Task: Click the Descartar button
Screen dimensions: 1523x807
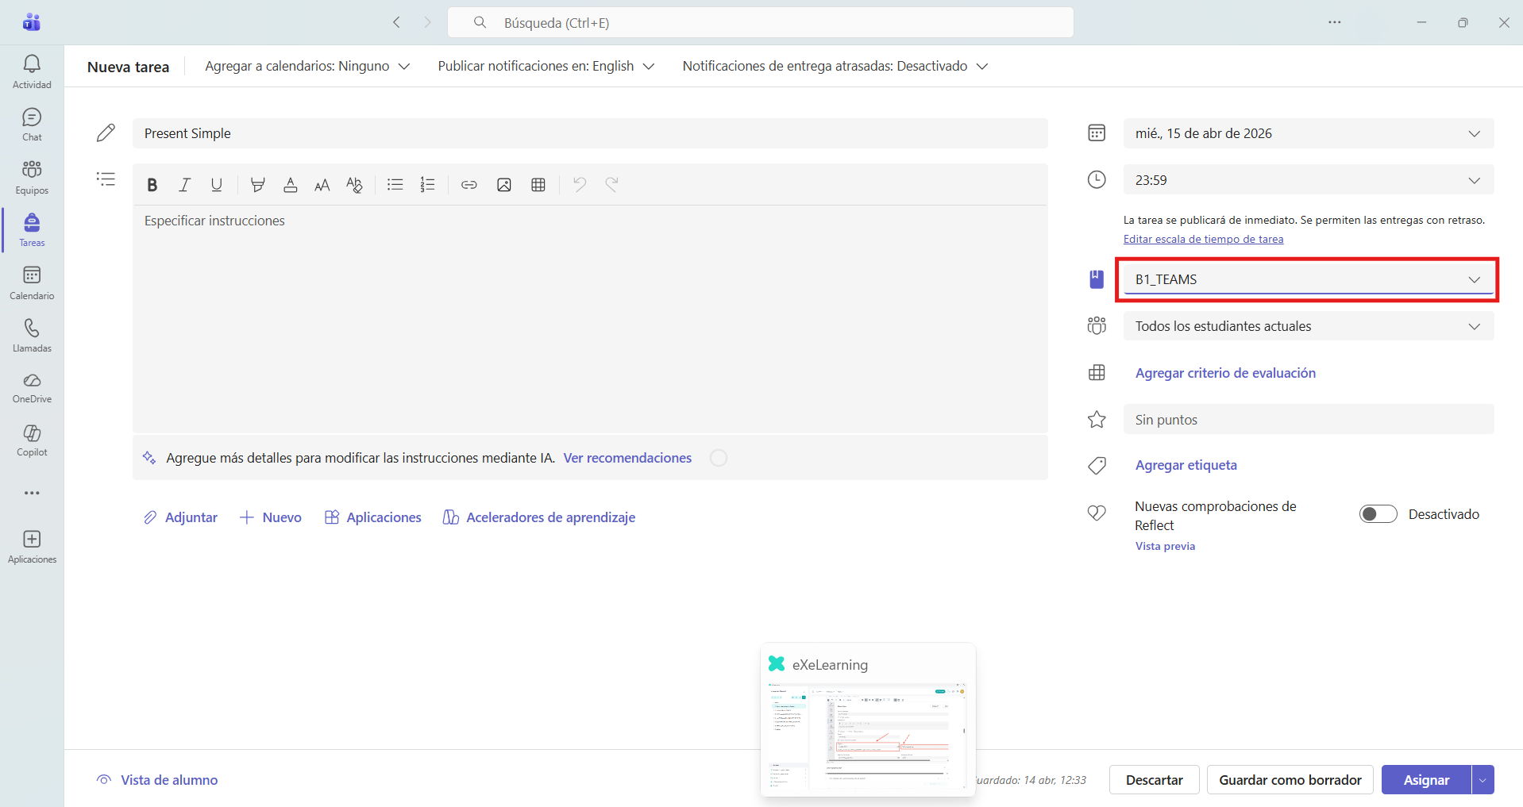Action: (1155, 780)
